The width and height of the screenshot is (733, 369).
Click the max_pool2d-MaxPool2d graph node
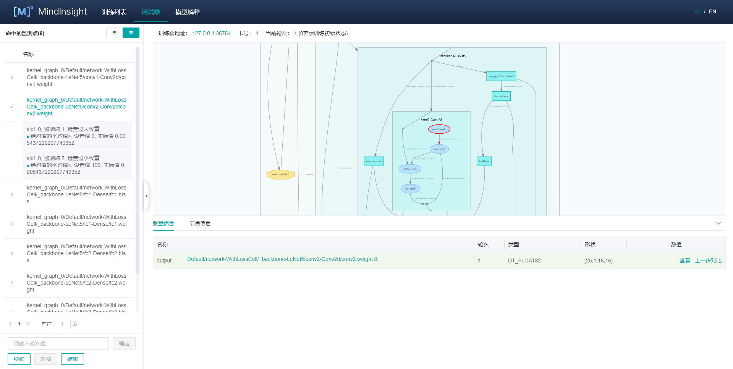click(x=501, y=76)
